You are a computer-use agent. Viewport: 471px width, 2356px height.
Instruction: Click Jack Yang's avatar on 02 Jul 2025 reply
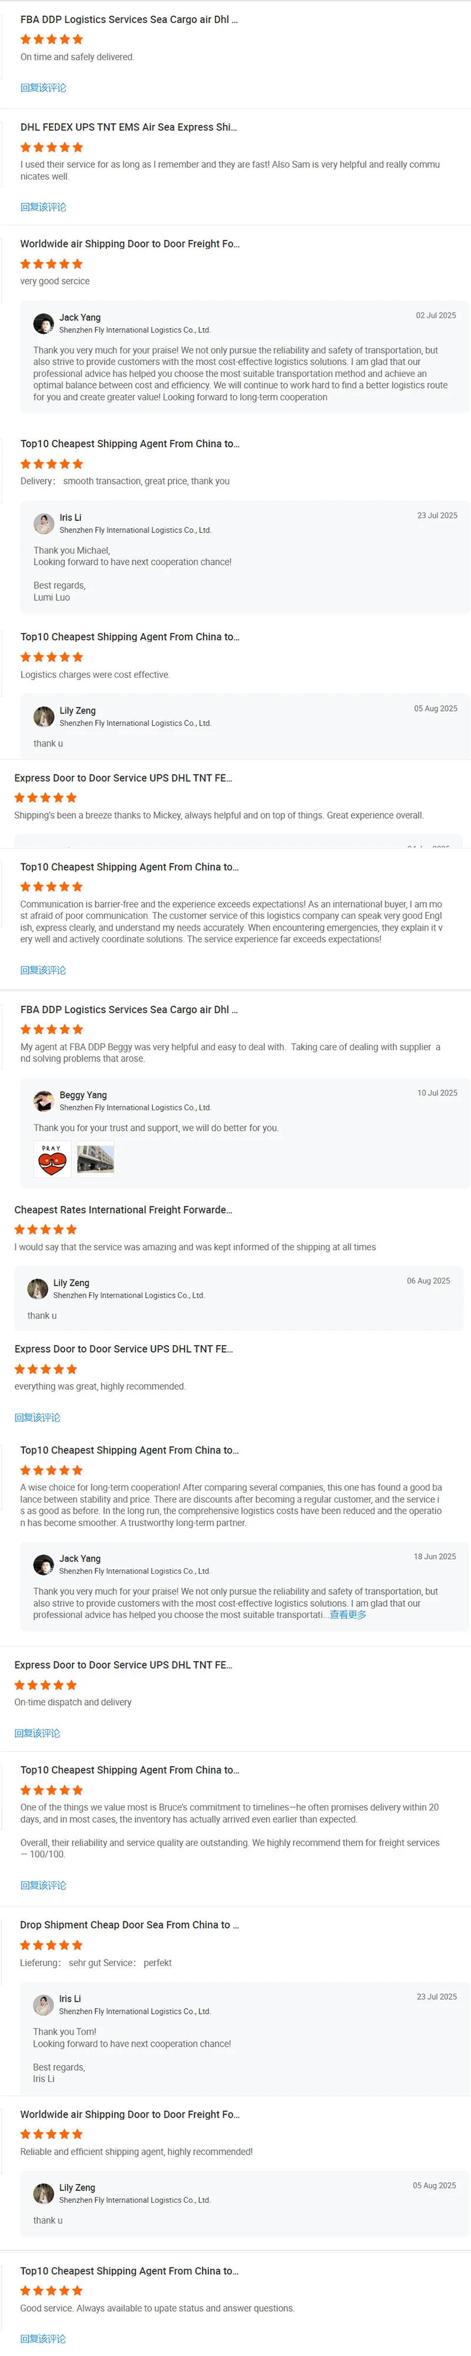coord(43,324)
